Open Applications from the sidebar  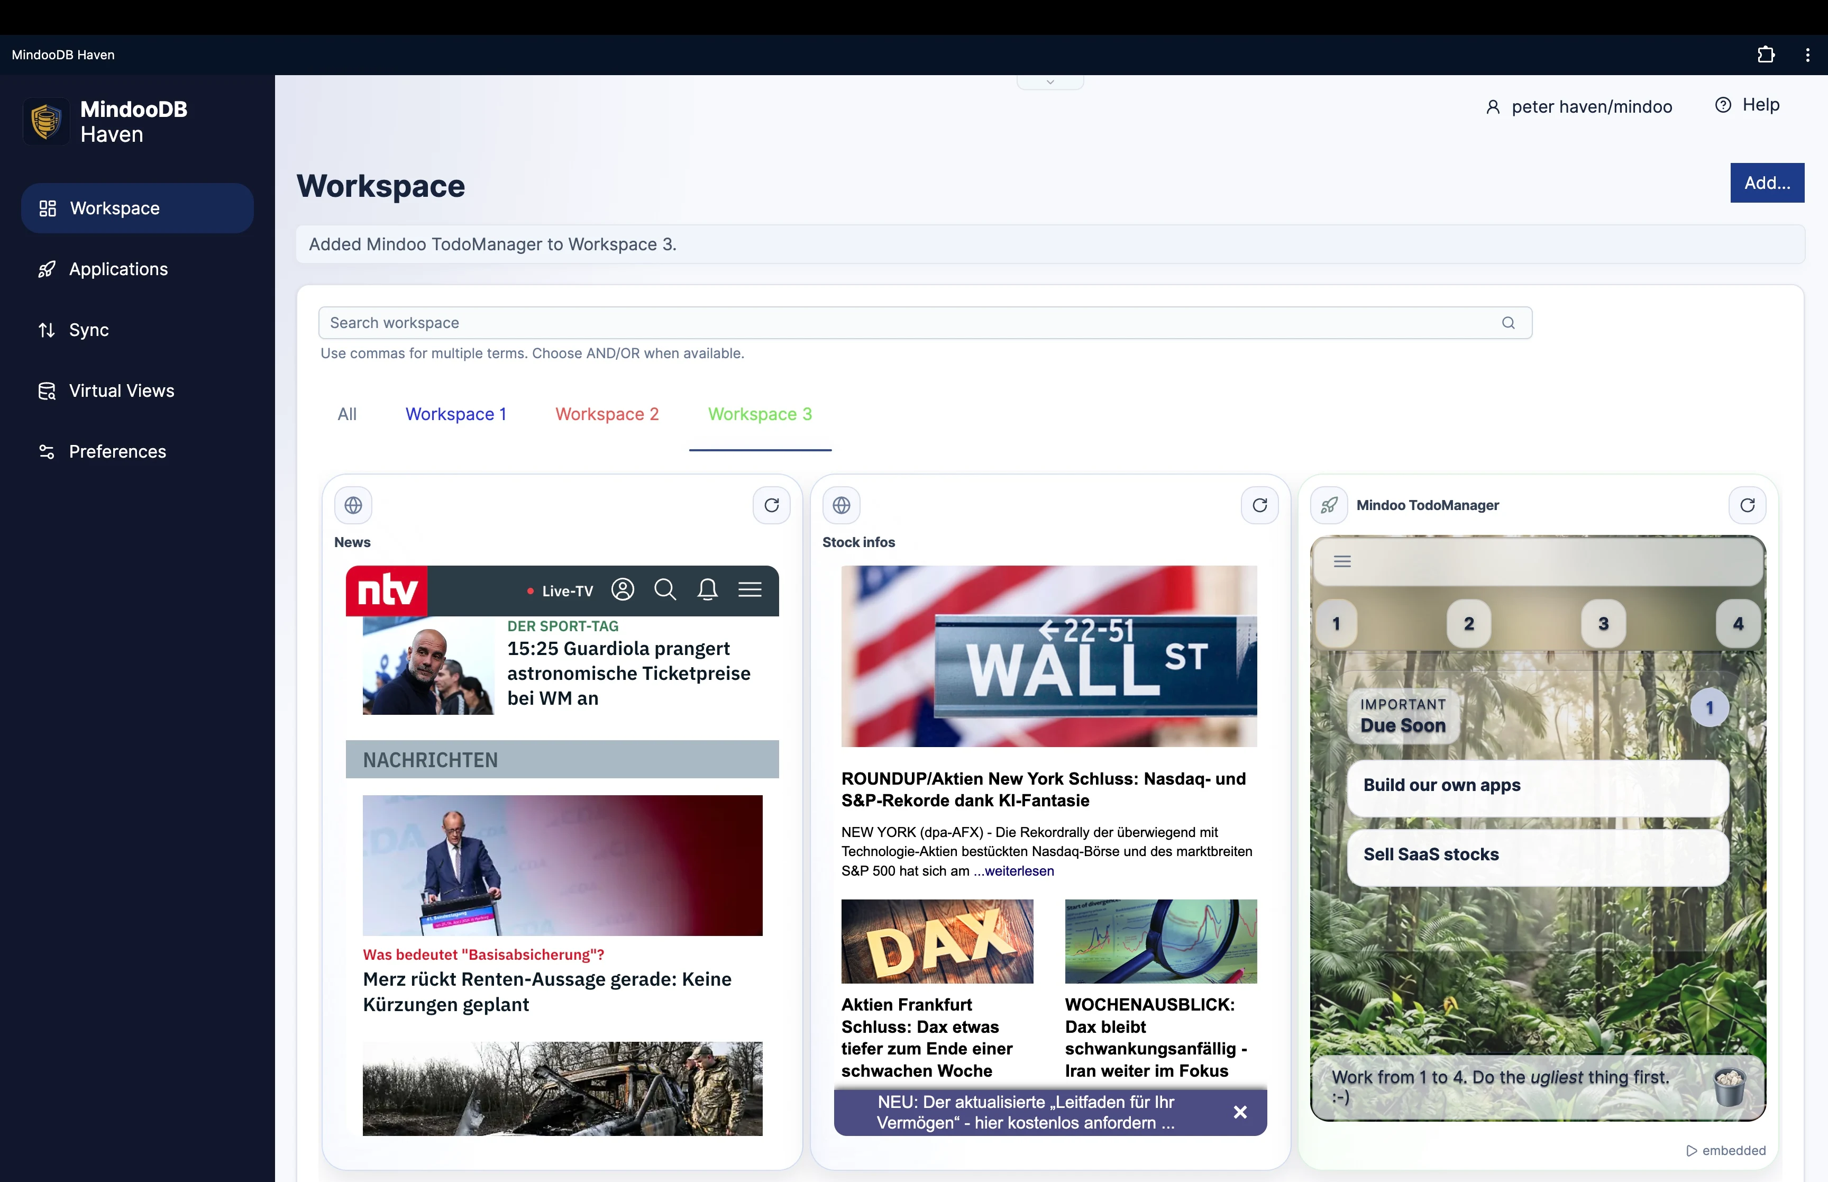118,269
